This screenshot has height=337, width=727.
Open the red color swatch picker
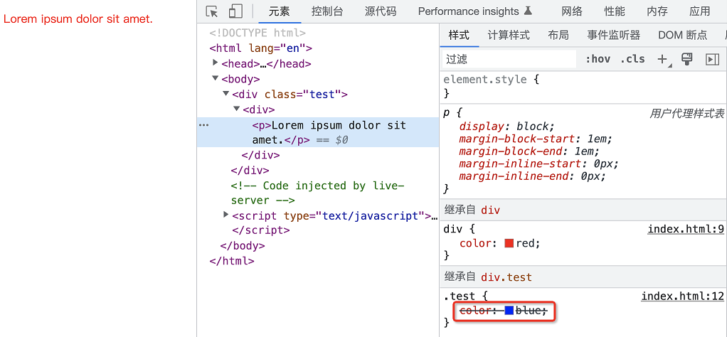point(509,243)
